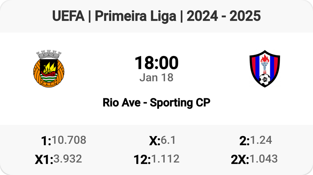The image size is (313, 175).
Task: Choose double chance 12 odds 1.112
Action: click(165, 159)
